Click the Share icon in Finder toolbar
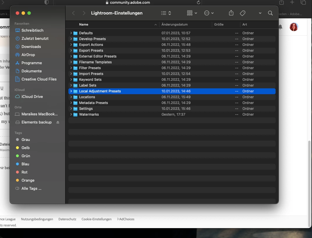 231,13
